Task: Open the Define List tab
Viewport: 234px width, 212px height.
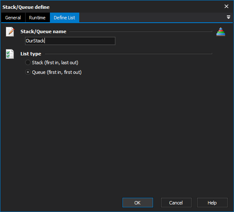Action: (x=65, y=18)
